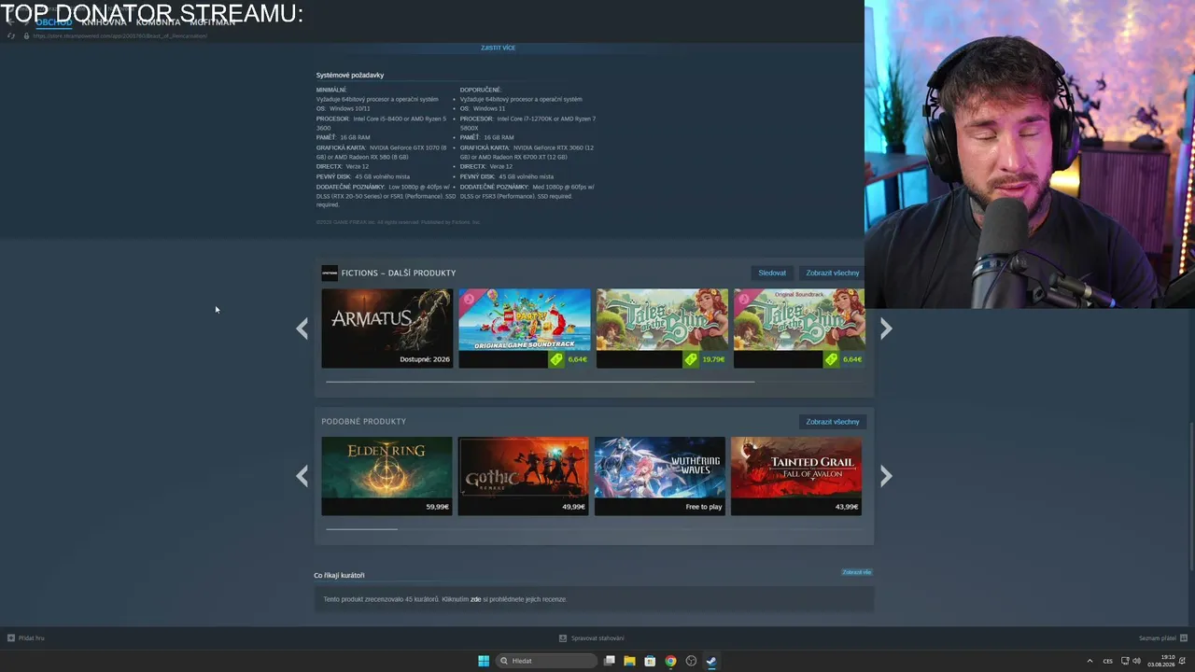
Task: Open Seznam přátel friends list
Action: 1162,638
